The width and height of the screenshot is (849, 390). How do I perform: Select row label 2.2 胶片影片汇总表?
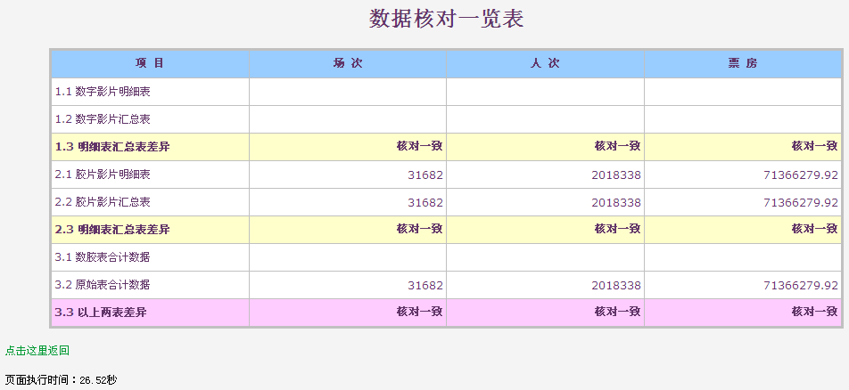coord(103,202)
